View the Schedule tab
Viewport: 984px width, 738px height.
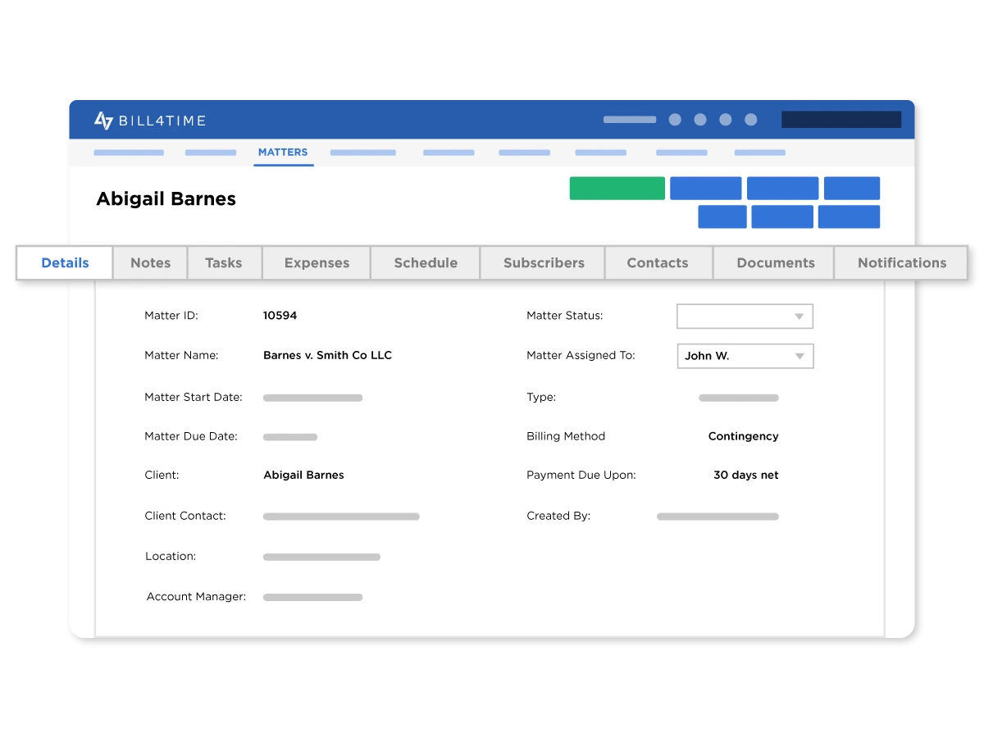point(426,263)
